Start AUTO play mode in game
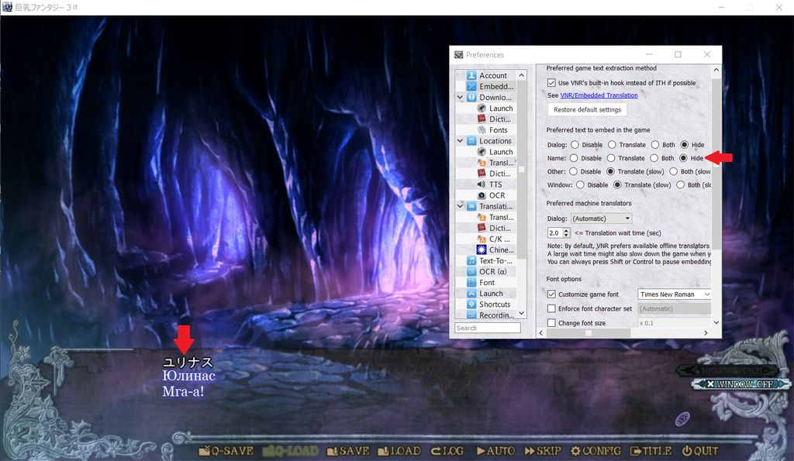The image size is (794, 461). tap(495, 451)
